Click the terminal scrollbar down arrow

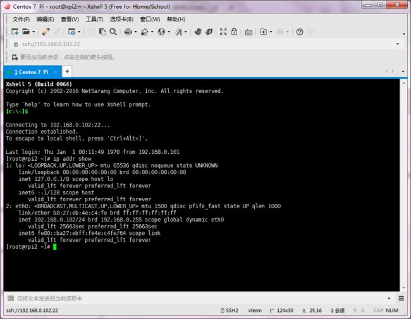403,288
